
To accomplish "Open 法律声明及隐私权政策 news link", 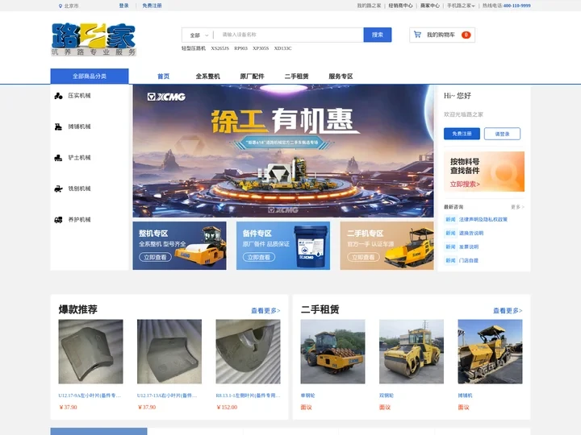I will [x=483, y=219].
